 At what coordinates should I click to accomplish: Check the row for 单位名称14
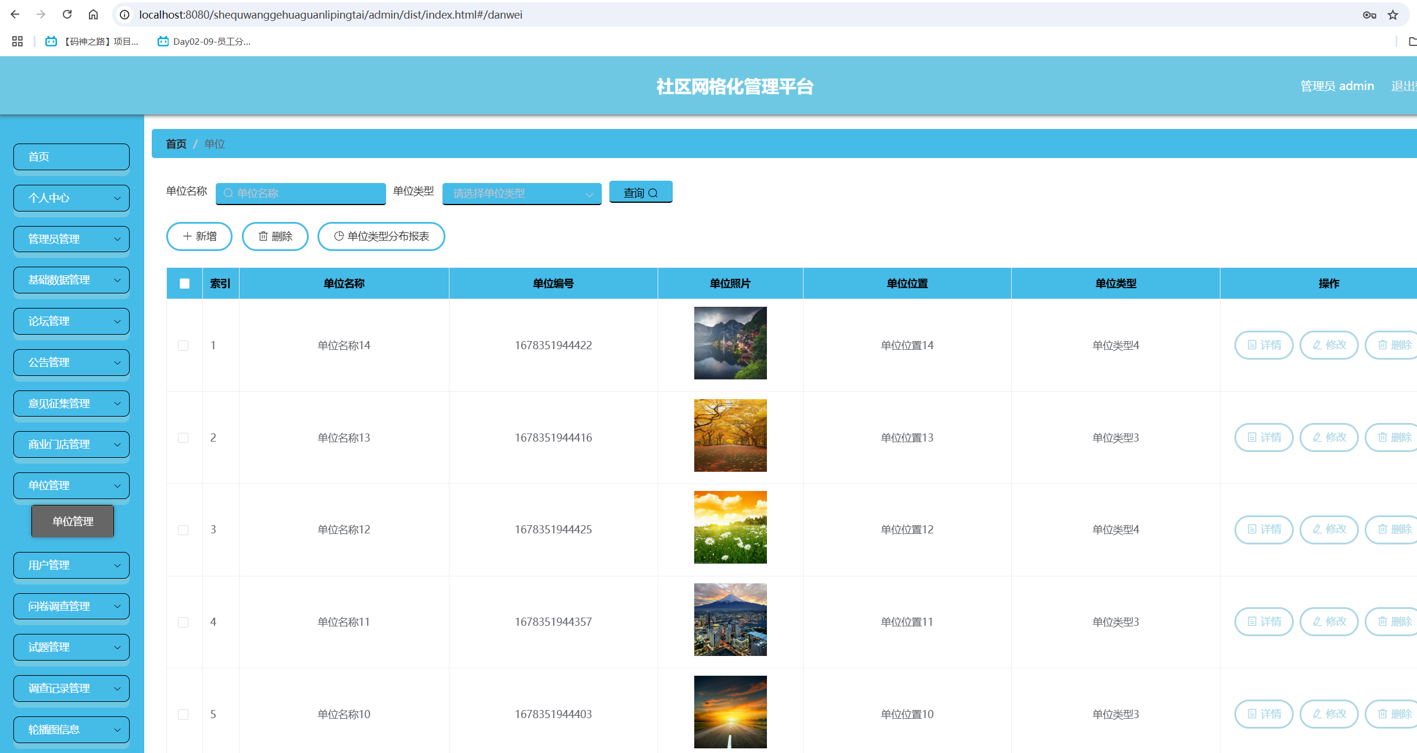(183, 346)
